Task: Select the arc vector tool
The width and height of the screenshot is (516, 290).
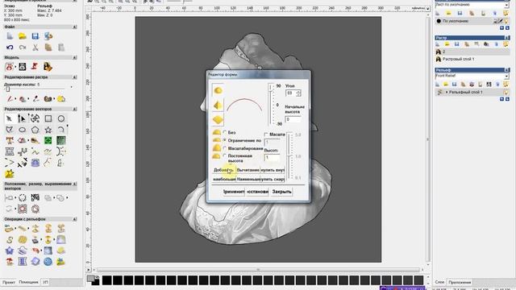Action: tap(61, 130)
